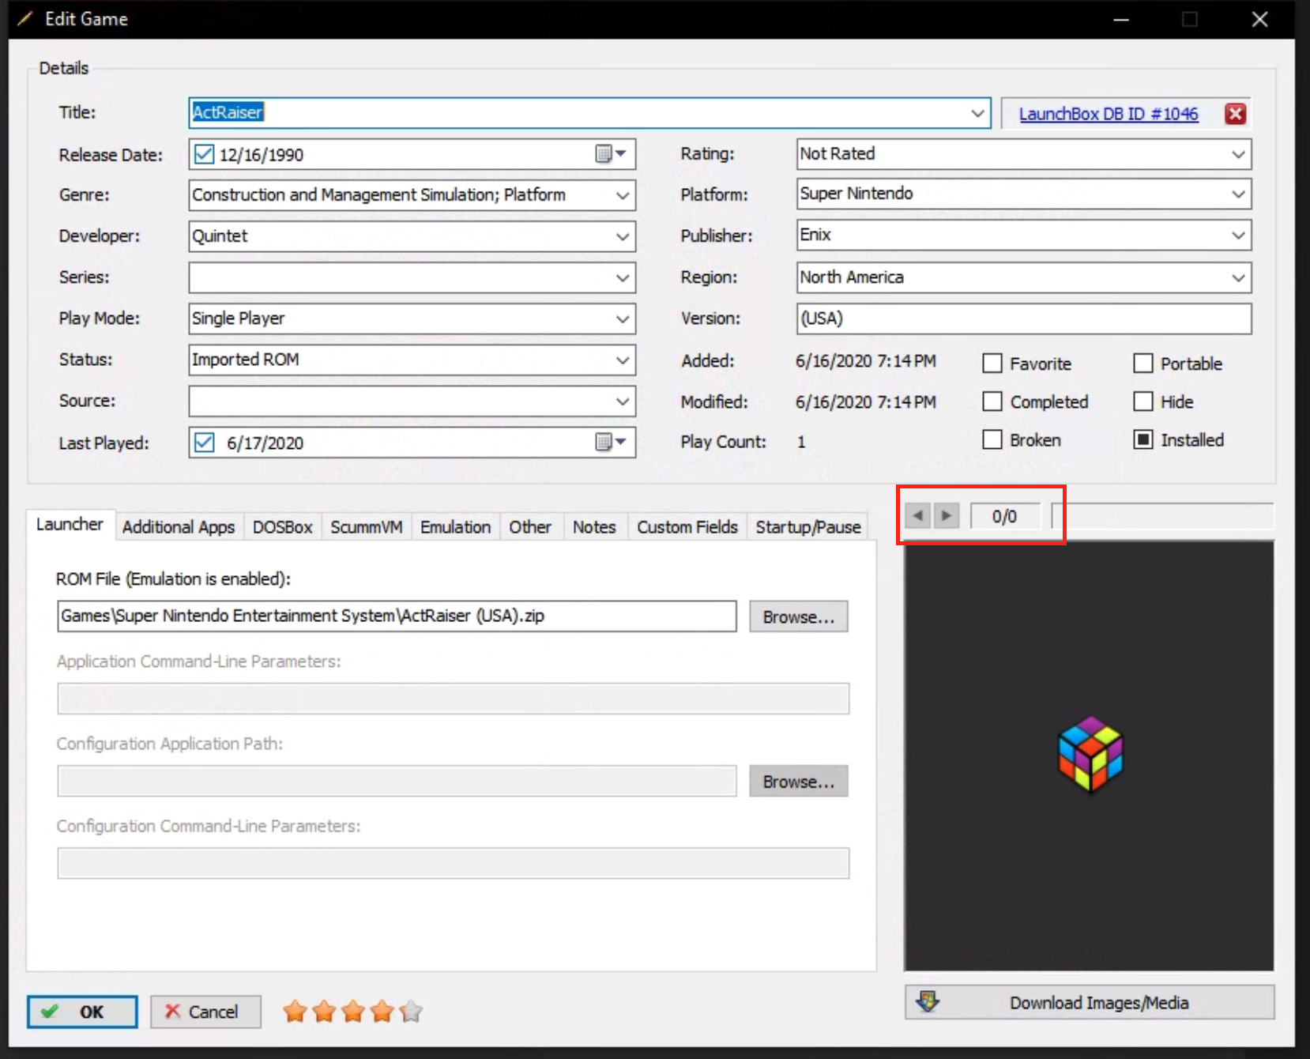This screenshot has height=1059, width=1310.
Task: Open the Source dropdown
Action: pyautogui.click(x=623, y=401)
